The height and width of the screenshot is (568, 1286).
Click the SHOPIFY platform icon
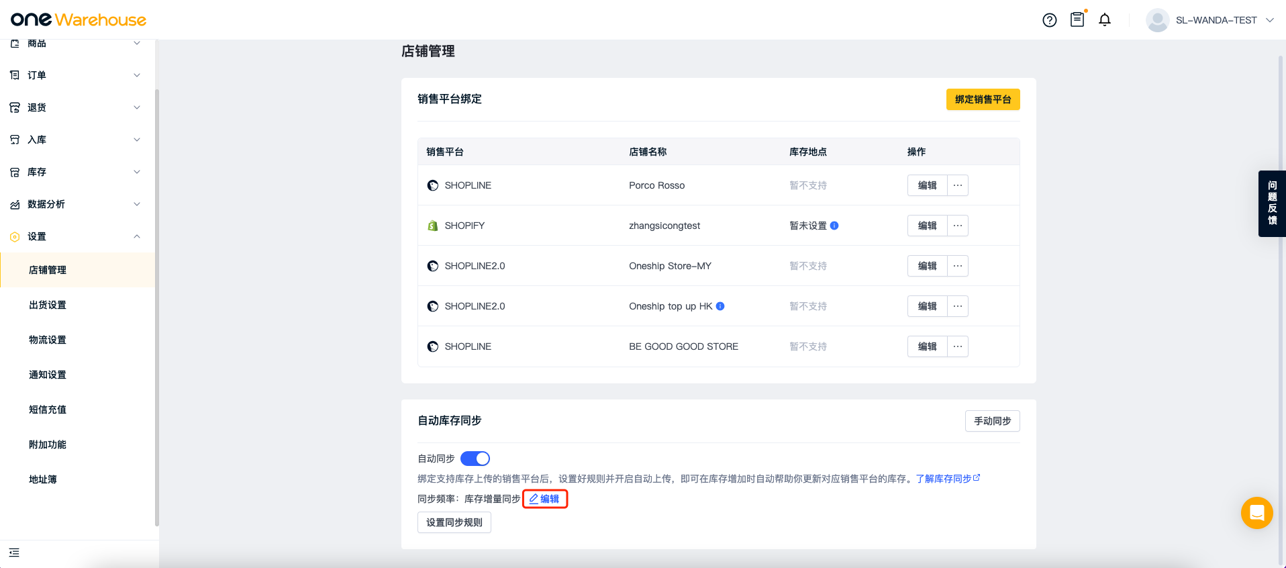click(433, 226)
